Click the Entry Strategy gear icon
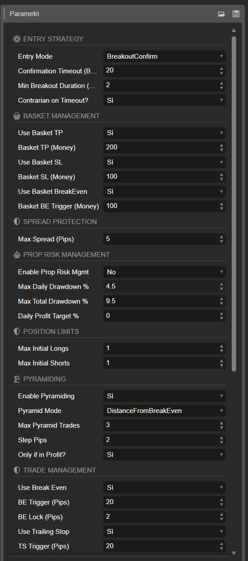 click(x=17, y=39)
